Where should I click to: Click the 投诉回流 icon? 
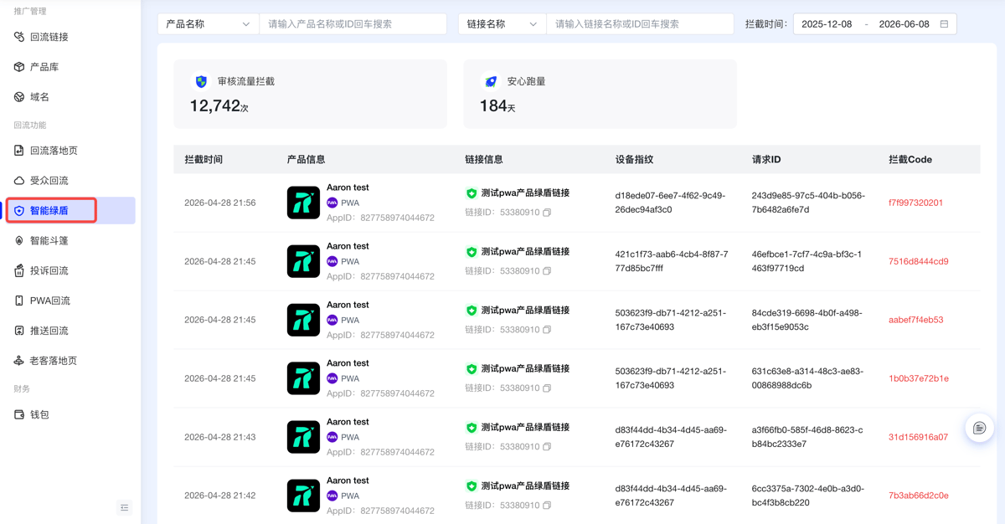[19, 270]
